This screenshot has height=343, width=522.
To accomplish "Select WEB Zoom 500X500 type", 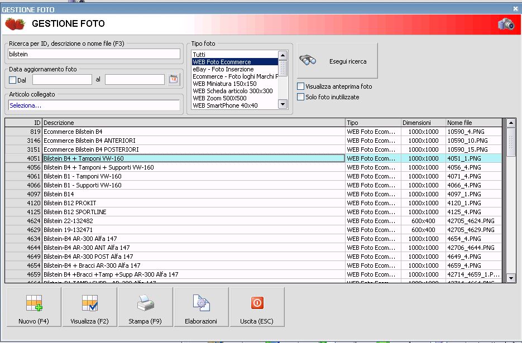I will 234,98.
